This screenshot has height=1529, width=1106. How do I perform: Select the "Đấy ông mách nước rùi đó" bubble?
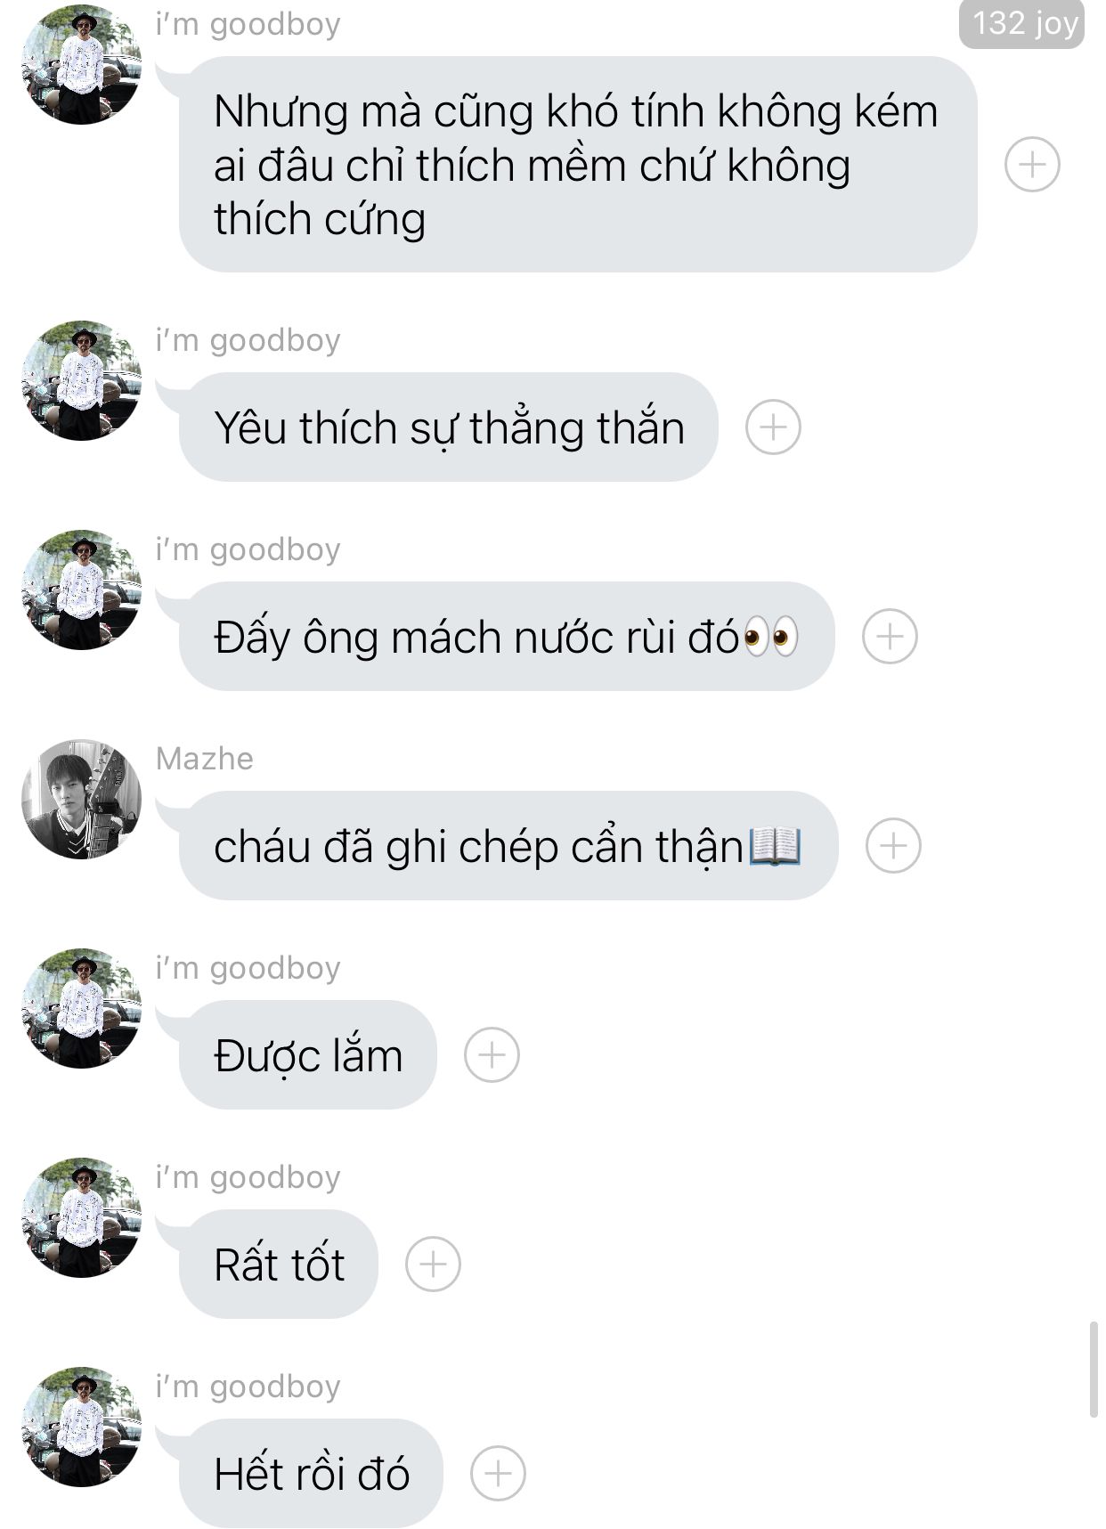(x=507, y=637)
